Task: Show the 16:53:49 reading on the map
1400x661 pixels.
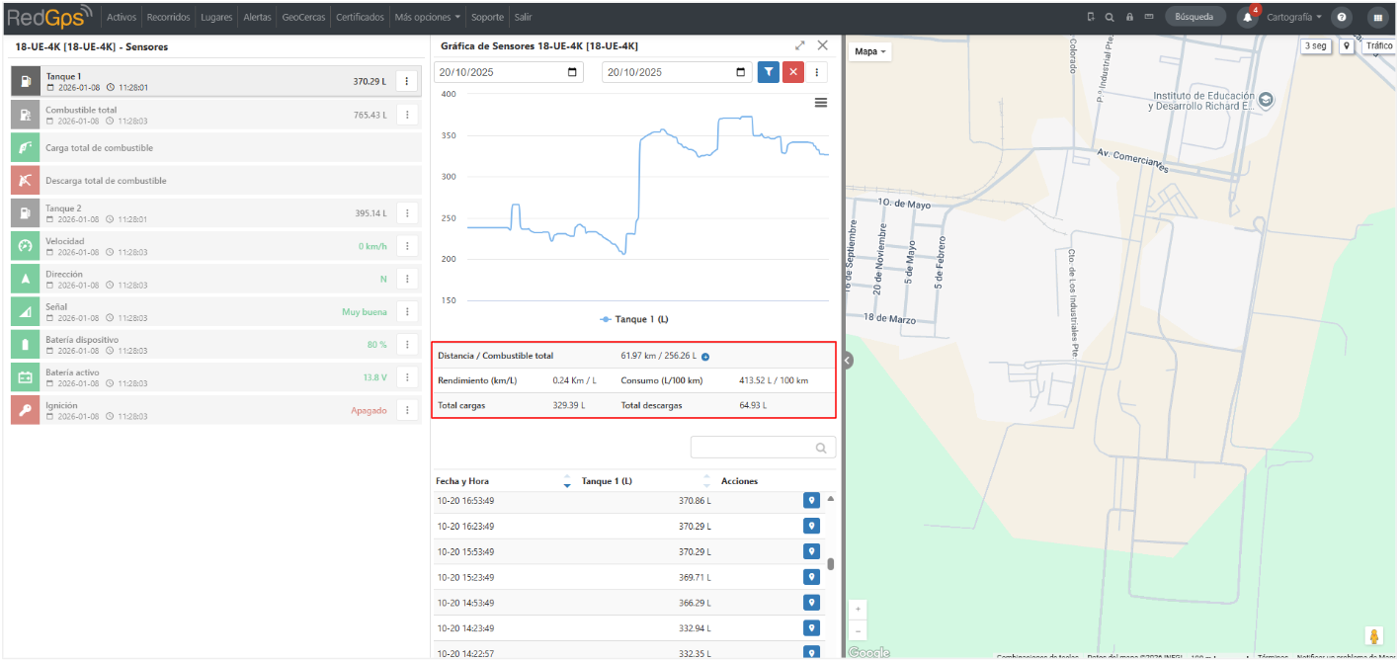Action: pyautogui.click(x=811, y=501)
